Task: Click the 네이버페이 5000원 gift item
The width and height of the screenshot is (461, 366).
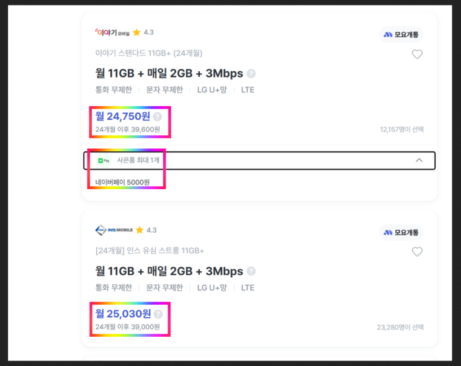Action: (x=122, y=182)
